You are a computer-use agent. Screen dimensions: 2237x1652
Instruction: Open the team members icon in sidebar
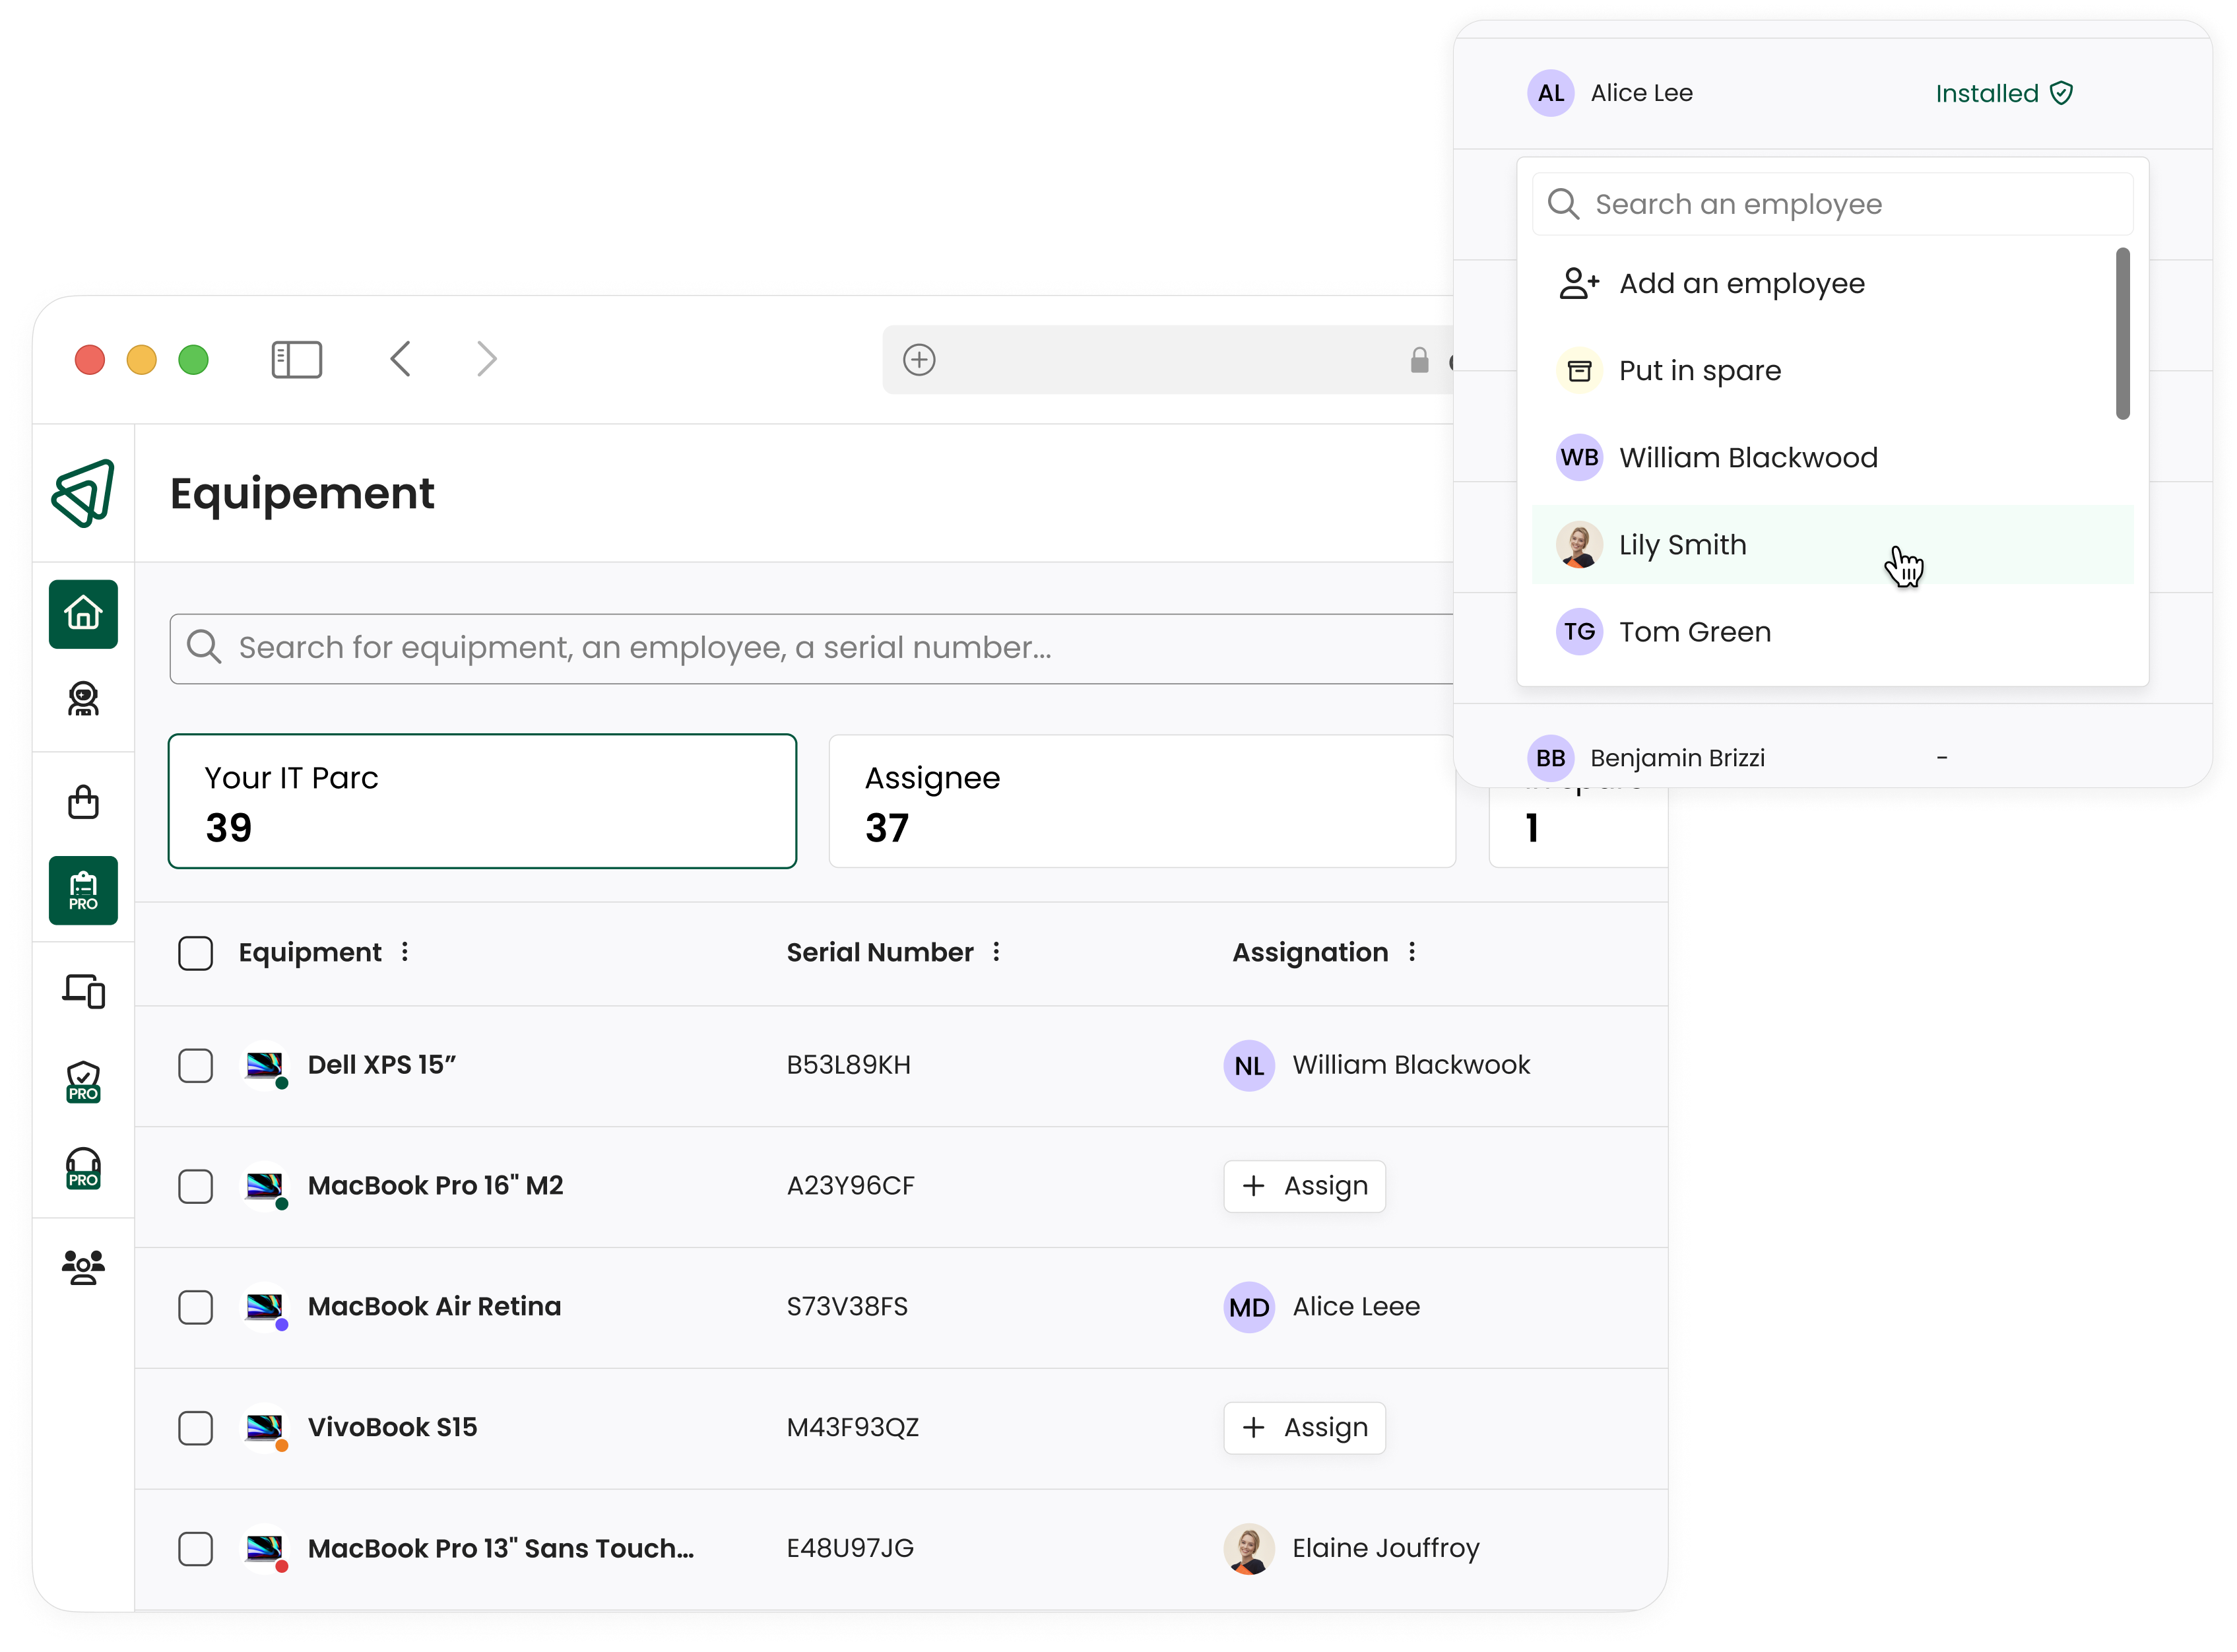coord(83,1267)
